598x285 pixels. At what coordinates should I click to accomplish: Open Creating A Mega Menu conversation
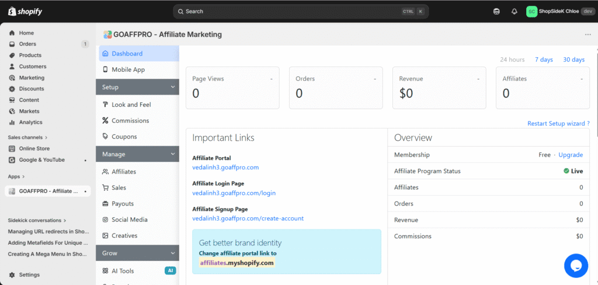pos(48,254)
